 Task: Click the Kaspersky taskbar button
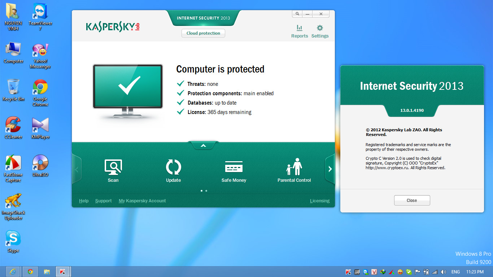[x=63, y=272]
